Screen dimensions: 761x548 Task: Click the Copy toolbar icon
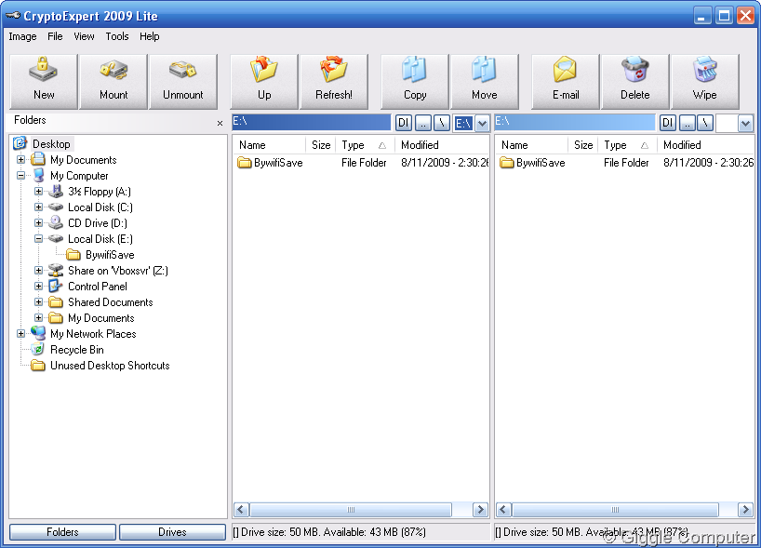click(x=415, y=81)
